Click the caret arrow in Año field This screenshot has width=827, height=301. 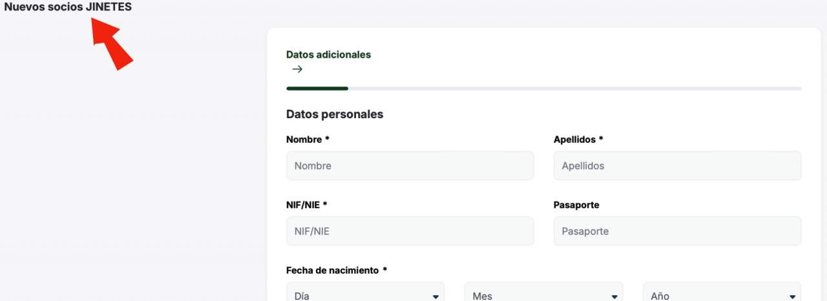792,296
